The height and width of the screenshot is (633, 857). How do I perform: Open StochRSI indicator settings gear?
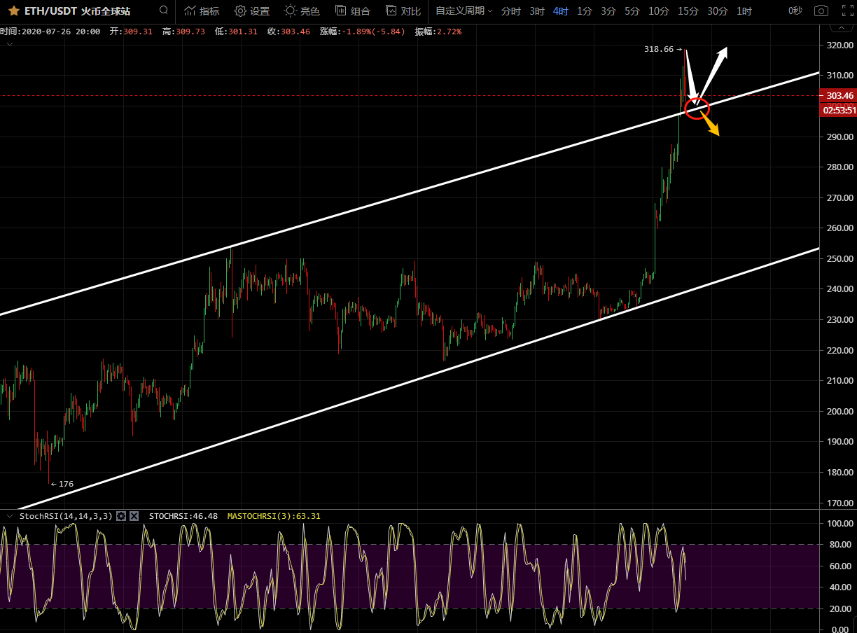[x=121, y=516]
